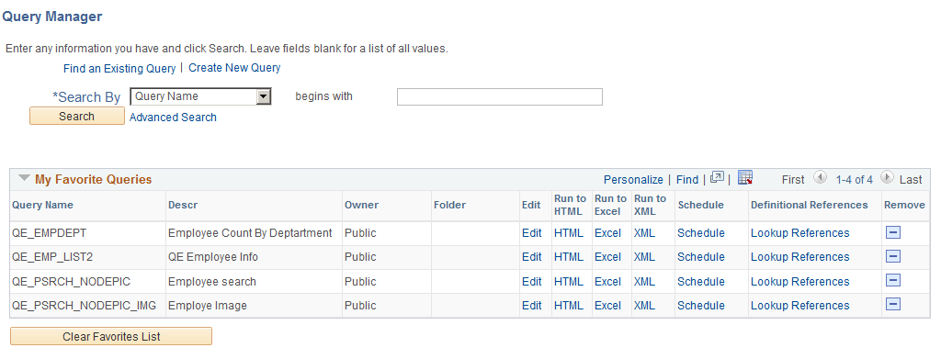Run QE_EMP_LIST2 to Excel
Screen dimensions: 941x359
(x=607, y=257)
